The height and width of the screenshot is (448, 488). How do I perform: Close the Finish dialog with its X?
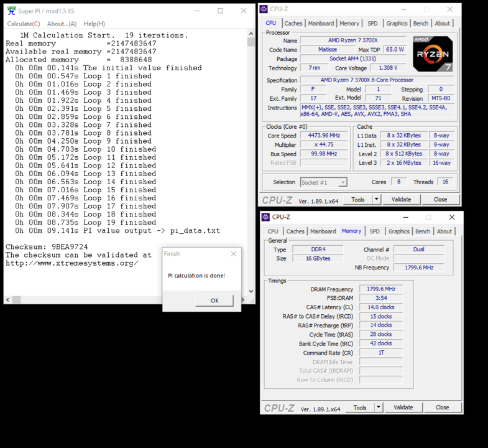(233, 254)
